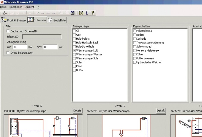The height and width of the screenshot is (137, 202).
Task: Open the Ansicht menu
Action: [30, 7]
